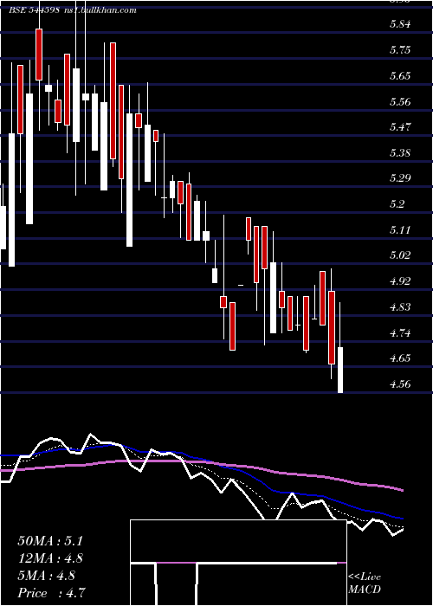Click the 4.56 price axis label
The height and width of the screenshot is (606, 433).
click(x=400, y=384)
